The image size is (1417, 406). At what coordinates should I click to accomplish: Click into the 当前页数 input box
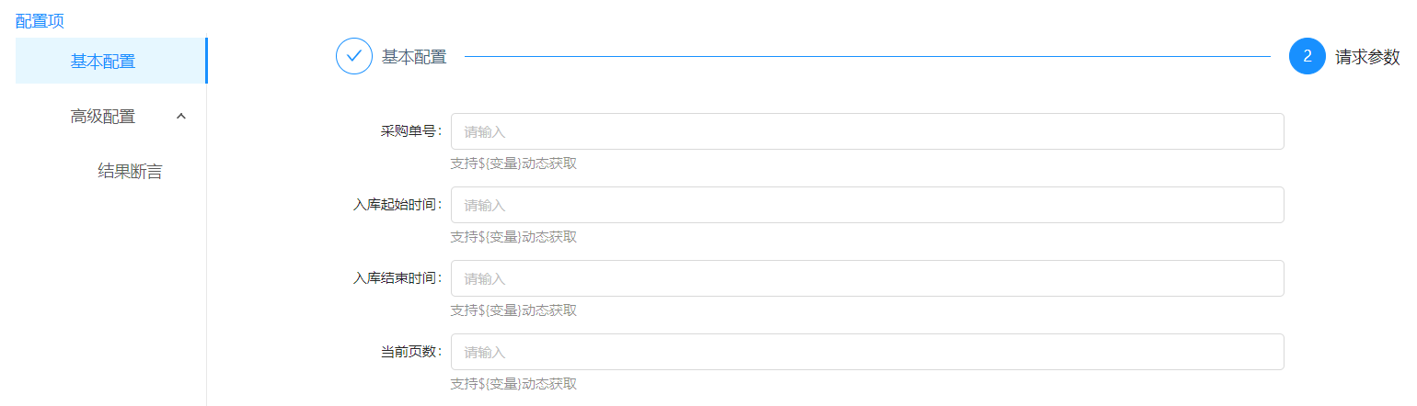point(867,352)
